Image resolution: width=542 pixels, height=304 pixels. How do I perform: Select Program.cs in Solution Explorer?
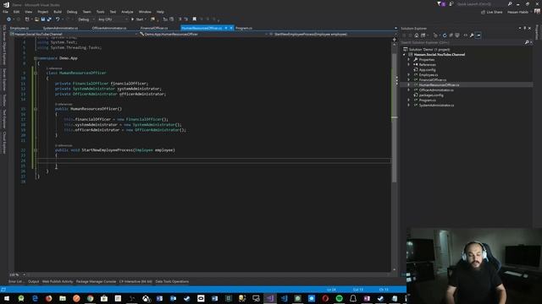[427, 100]
